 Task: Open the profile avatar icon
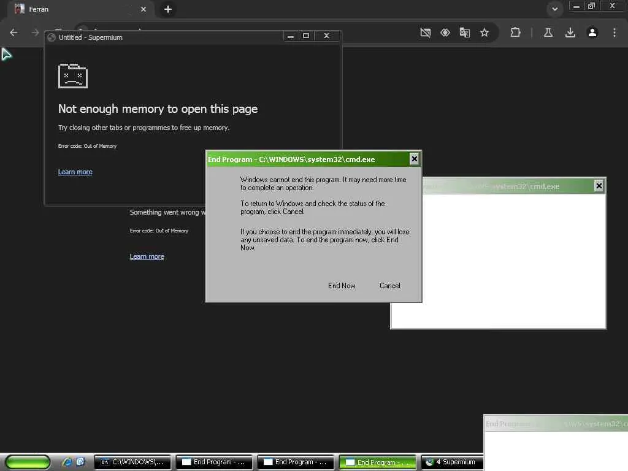point(592,33)
